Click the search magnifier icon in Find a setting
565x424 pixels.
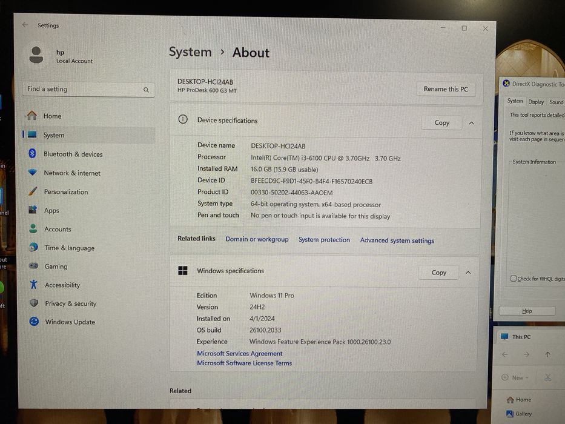pyautogui.click(x=146, y=90)
